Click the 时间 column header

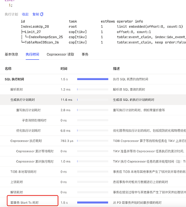pos(64,68)
